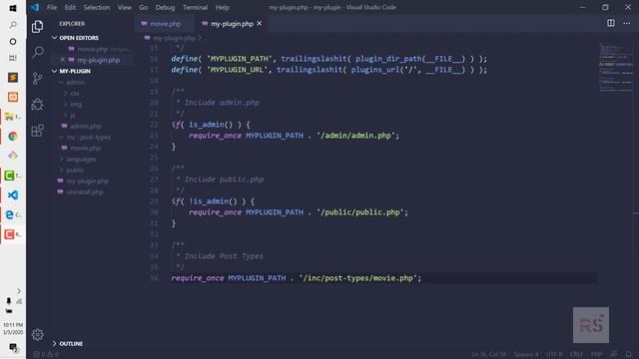The height and width of the screenshot is (359, 639).
Task: Open Cortana circle on the taskbar
Action: click(x=13, y=42)
